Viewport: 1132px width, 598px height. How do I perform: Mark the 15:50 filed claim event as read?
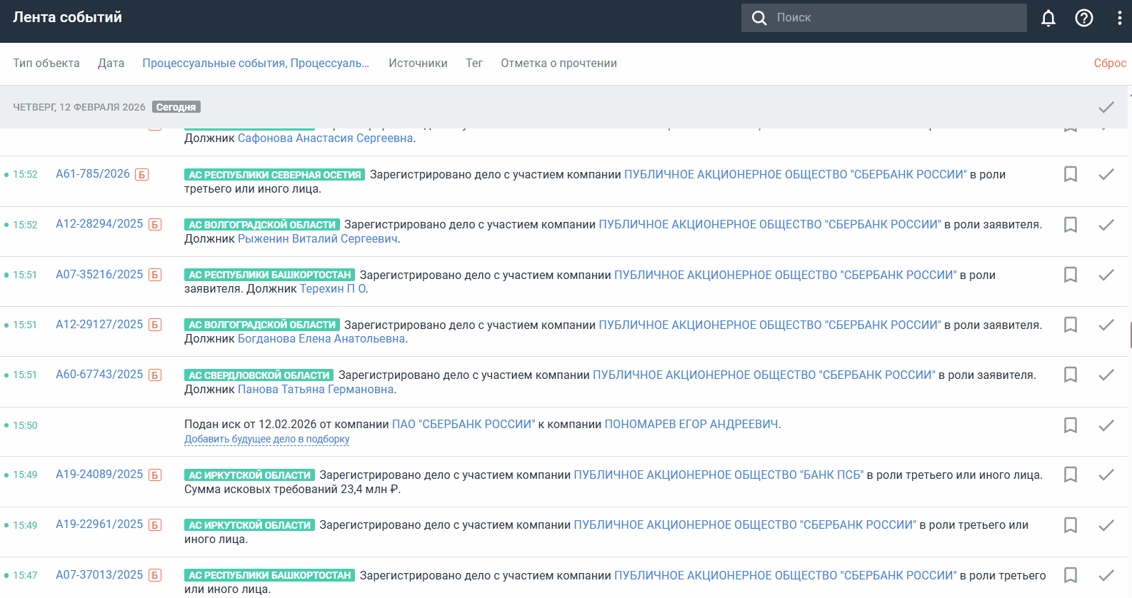coord(1106,425)
